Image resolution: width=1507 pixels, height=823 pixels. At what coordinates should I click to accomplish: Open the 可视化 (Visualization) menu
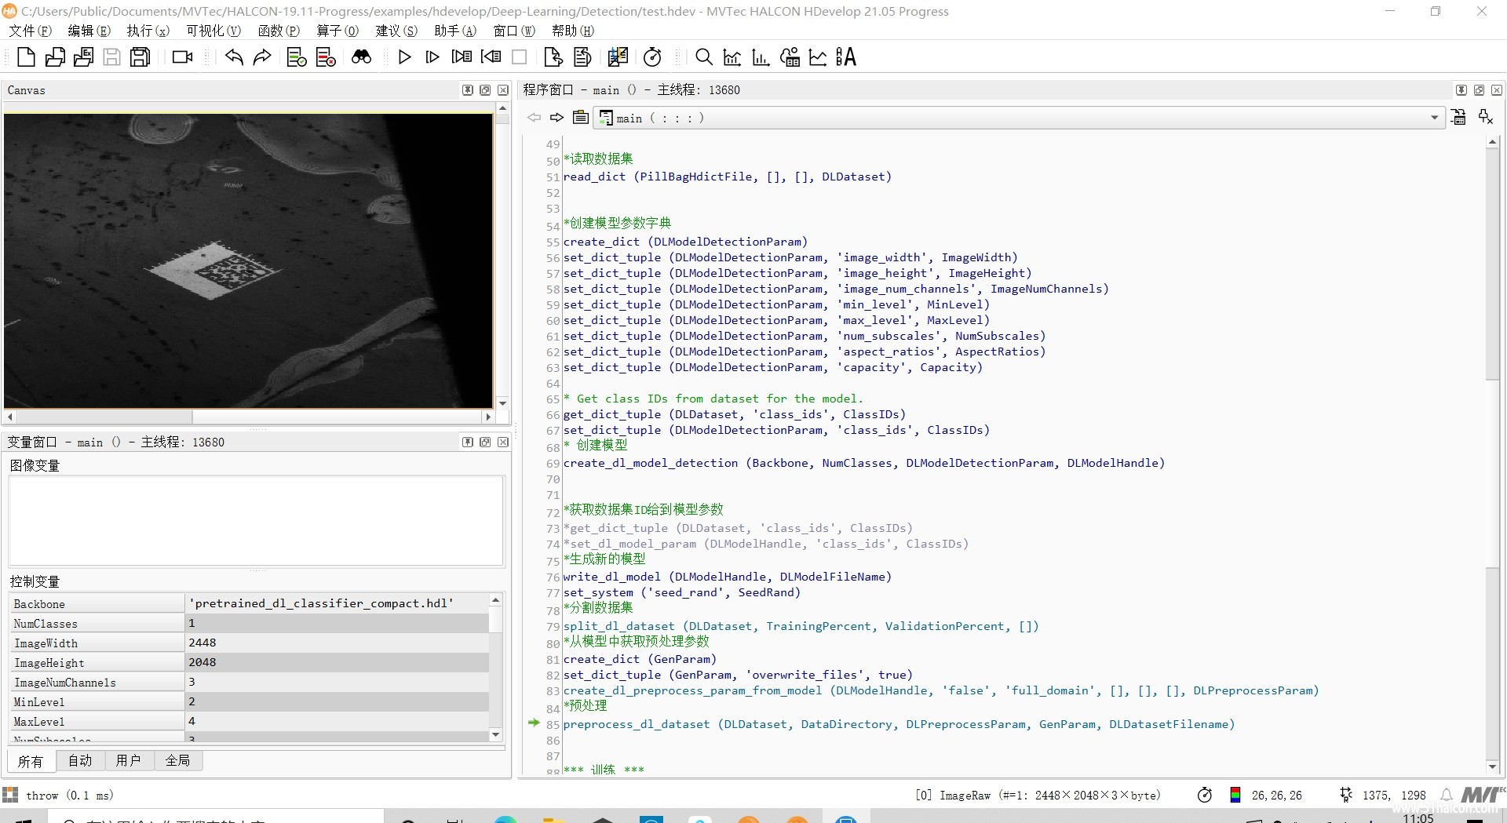(213, 31)
